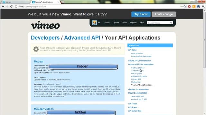Screen dimensions: 206x115
Task: Open the Chrome wrench menu
Action: 203,6
